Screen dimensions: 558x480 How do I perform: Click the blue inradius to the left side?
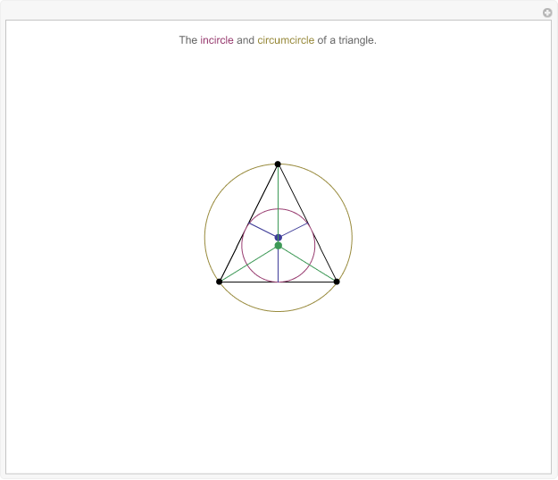pyautogui.click(x=263, y=230)
